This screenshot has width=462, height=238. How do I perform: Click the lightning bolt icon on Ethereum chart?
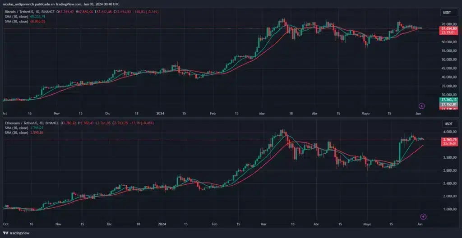(x=423, y=217)
